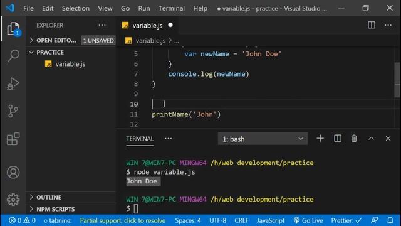The width and height of the screenshot is (401, 226).
Task: Click the feedback icon in status bar
Action: point(375,220)
